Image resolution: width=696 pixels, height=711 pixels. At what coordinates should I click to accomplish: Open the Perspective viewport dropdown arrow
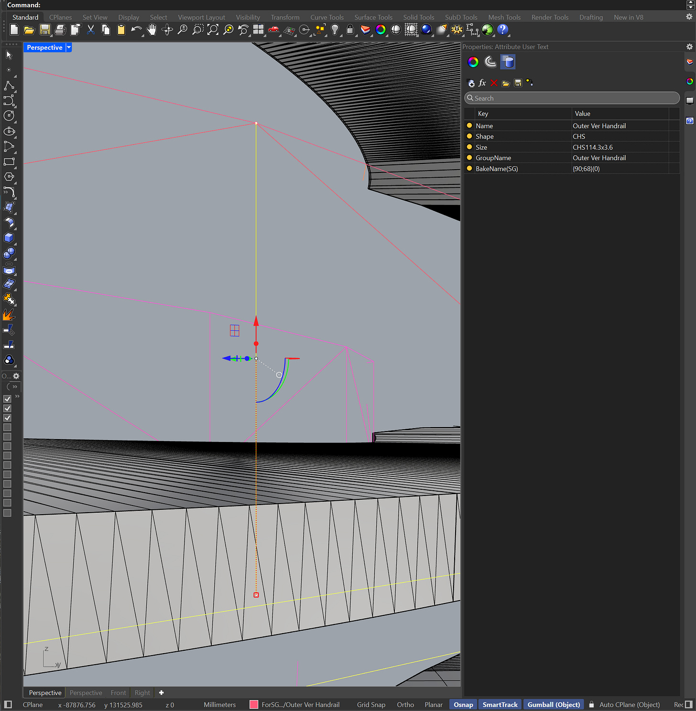pyautogui.click(x=69, y=47)
